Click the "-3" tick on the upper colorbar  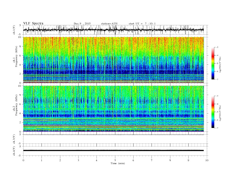(217, 47)
